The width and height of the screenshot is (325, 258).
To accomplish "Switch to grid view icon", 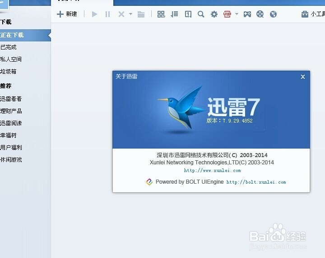I will [161, 14].
